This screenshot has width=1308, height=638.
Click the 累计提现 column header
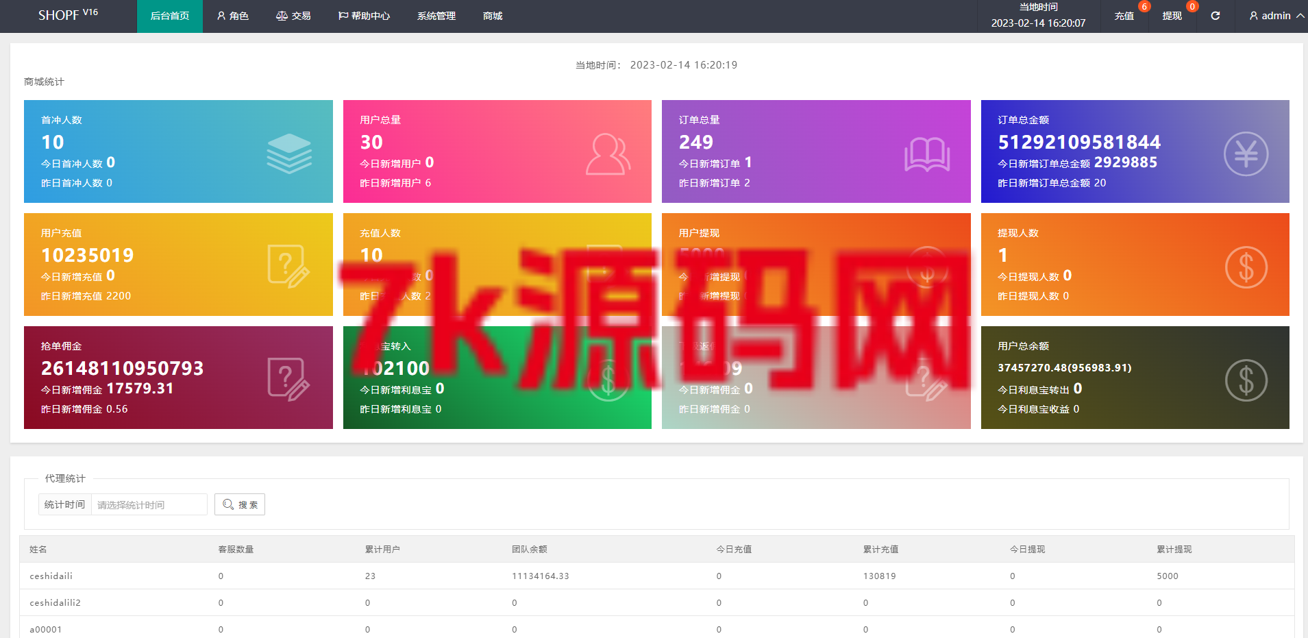coord(1174,549)
